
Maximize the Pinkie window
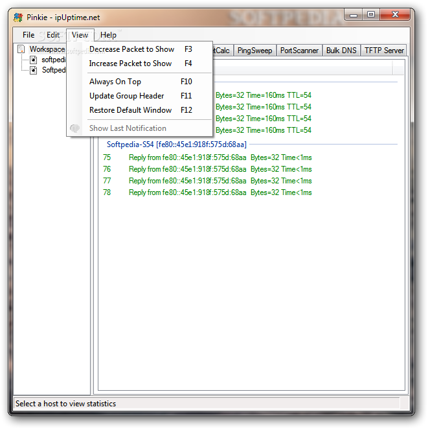pyautogui.click(x=371, y=14)
